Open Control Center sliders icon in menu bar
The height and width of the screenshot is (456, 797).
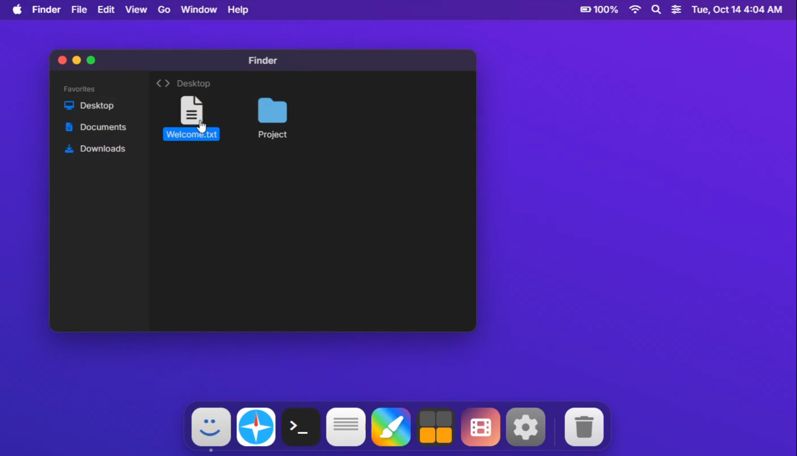click(676, 9)
